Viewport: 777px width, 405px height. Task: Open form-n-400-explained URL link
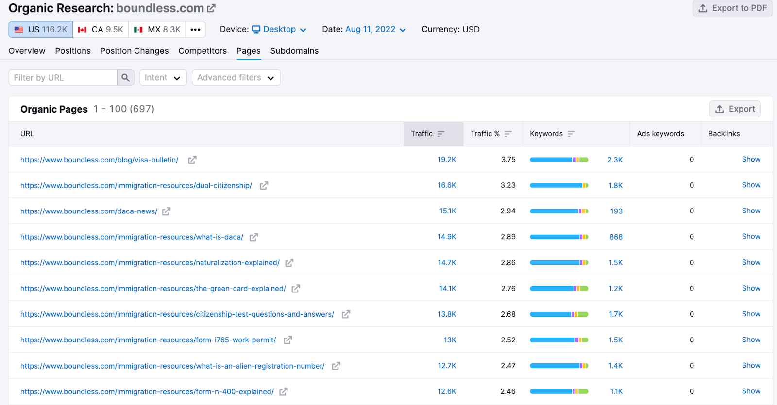coord(147,391)
